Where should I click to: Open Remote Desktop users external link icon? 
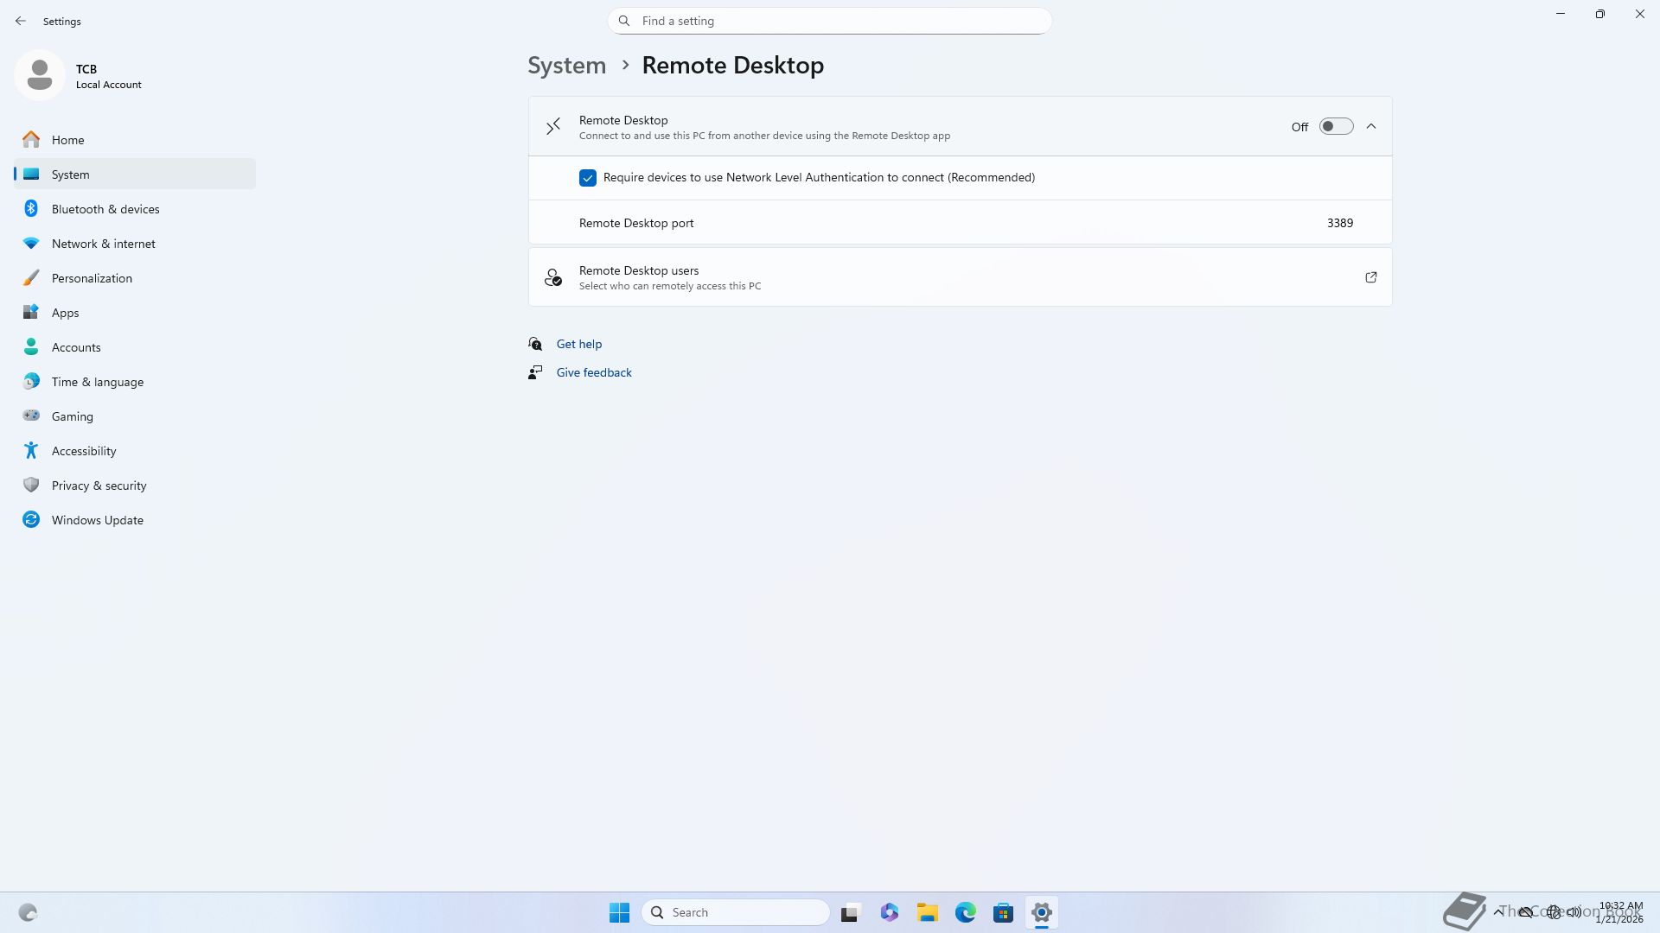coord(1370,277)
